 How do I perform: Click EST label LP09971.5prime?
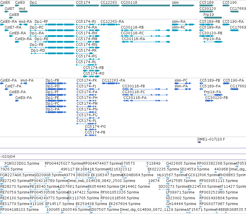click(180, 192)
